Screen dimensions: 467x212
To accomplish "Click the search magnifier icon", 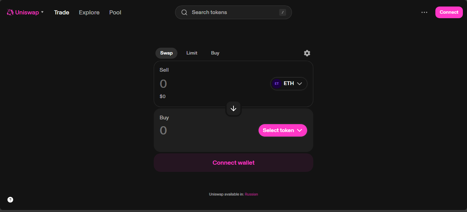I will (184, 12).
